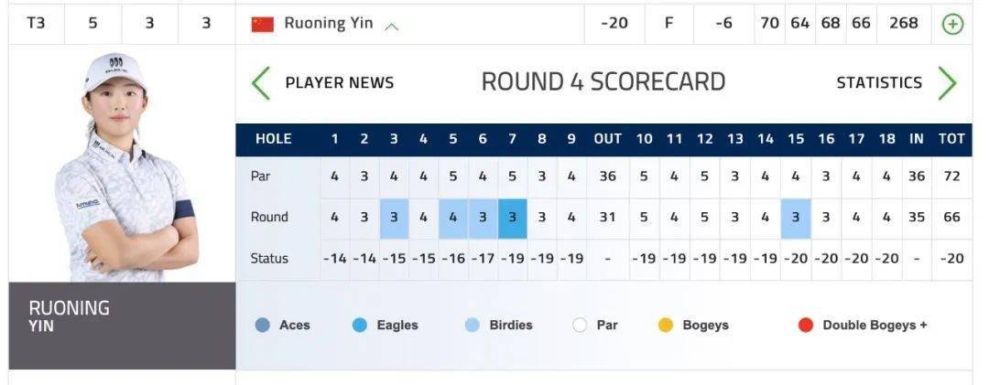
Task: Click Ruoning Yin's name link
Action: (x=328, y=24)
